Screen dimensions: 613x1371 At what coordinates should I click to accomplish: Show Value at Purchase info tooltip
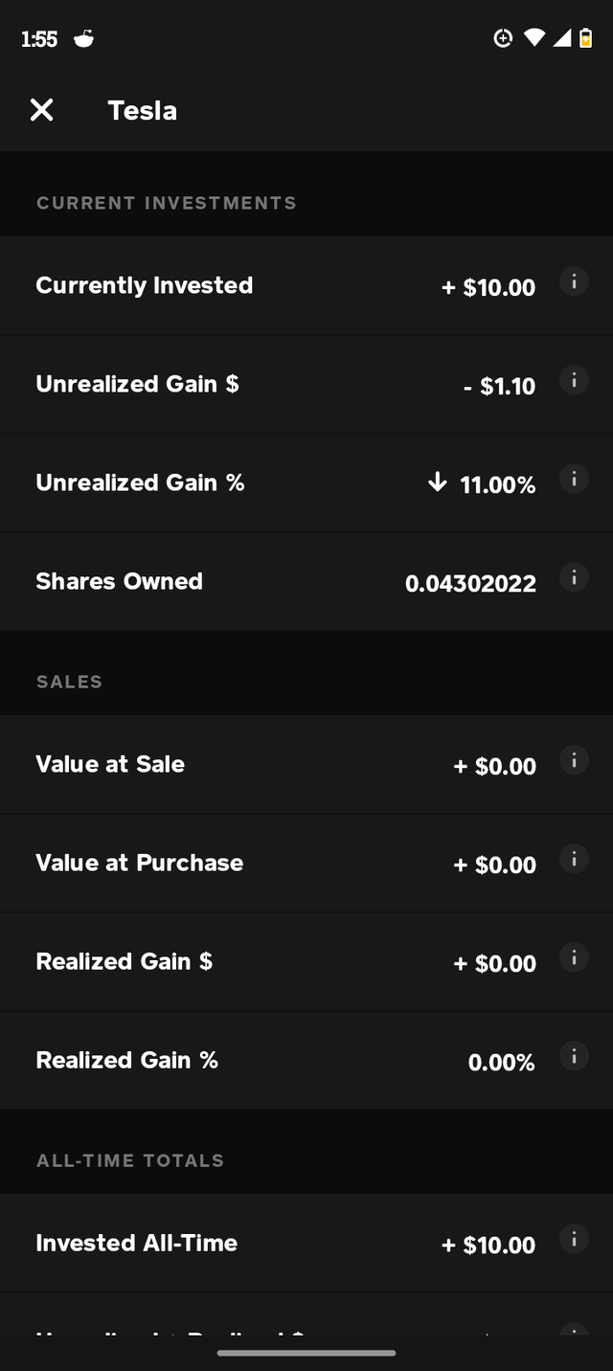pyautogui.click(x=574, y=859)
